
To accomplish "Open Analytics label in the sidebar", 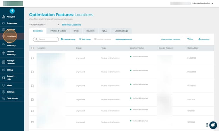I will pos(11,17).
